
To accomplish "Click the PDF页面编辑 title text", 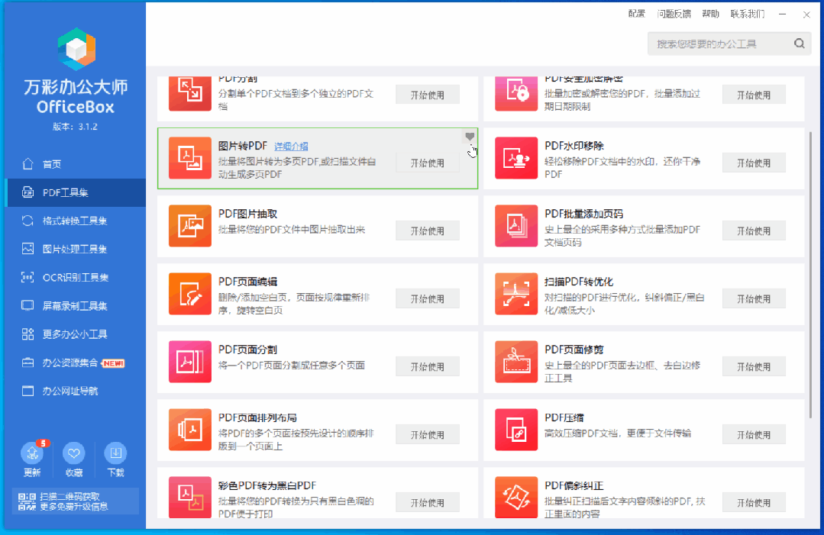I will (x=247, y=282).
